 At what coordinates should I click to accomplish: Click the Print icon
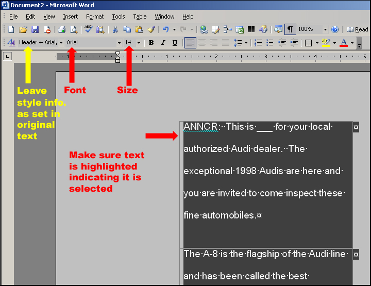pyautogui.click(x=62, y=30)
